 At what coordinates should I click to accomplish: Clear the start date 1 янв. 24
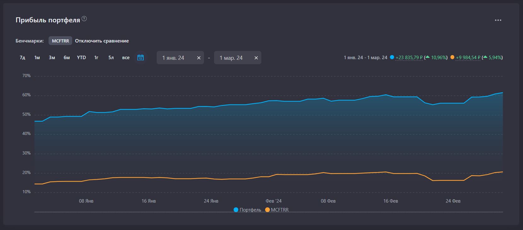[x=199, y=58]
